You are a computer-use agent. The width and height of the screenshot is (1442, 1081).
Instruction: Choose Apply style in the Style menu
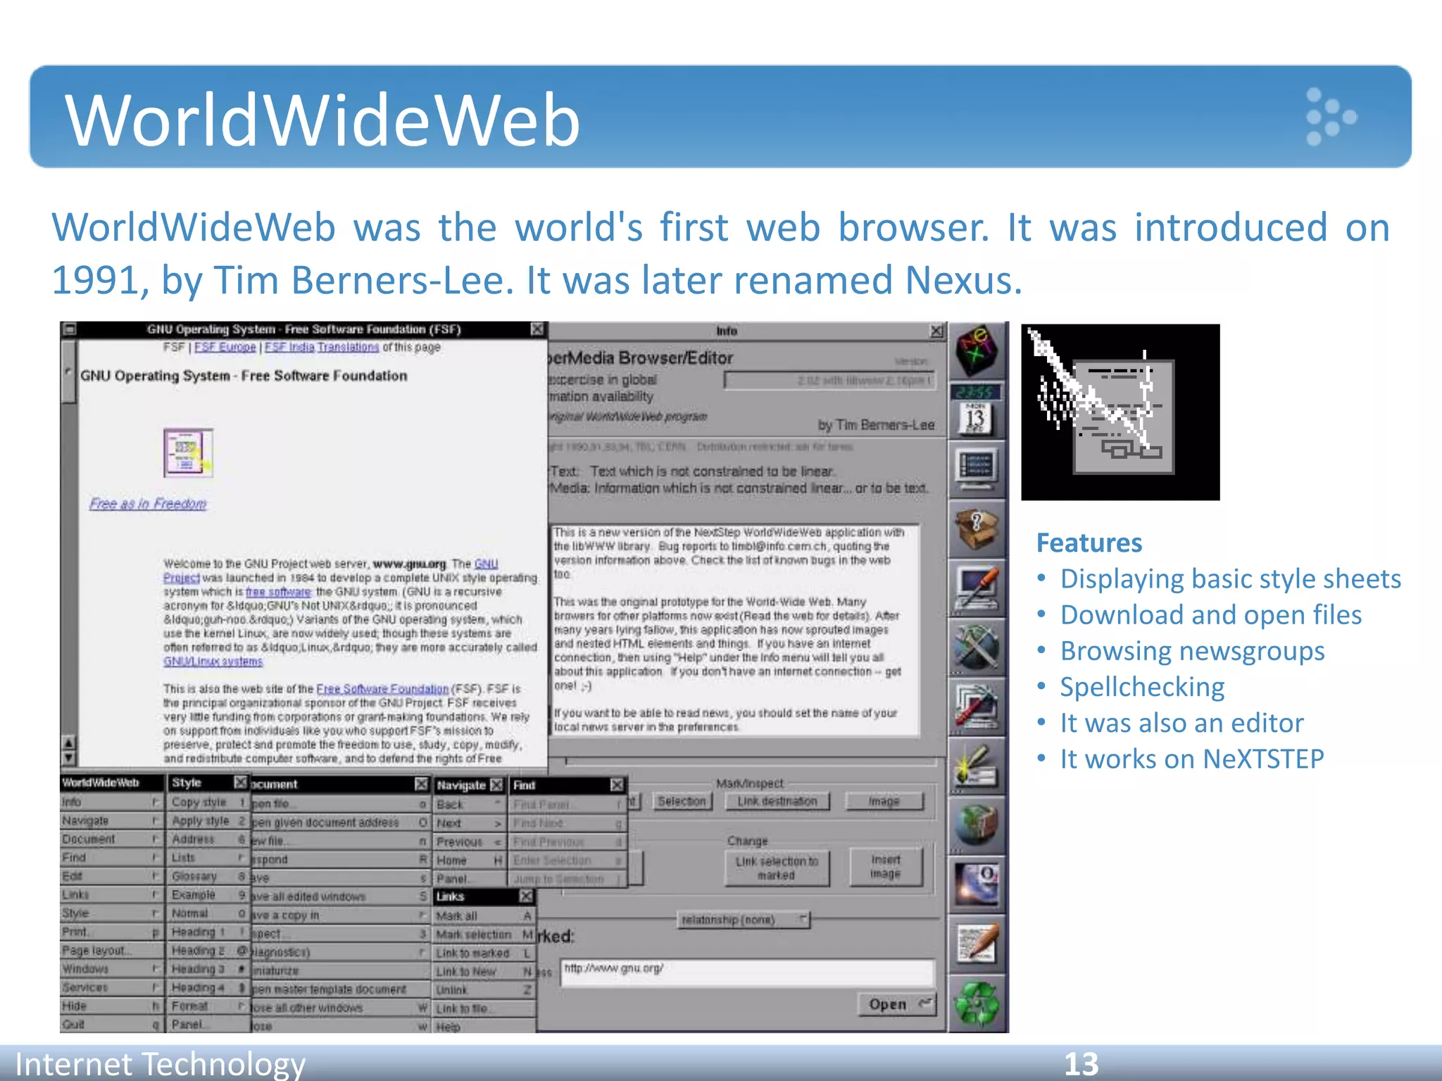(208, 821)
